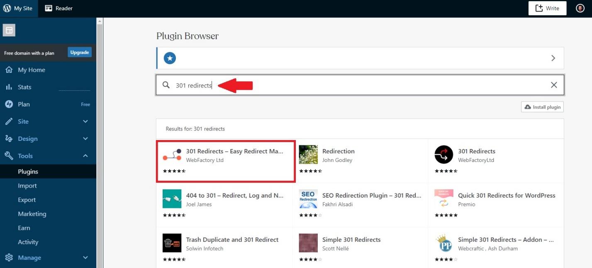The height and width of the screenshot is (268, 592).
Task: Expand the Manage menu section
Action: [x=48, y=258]
